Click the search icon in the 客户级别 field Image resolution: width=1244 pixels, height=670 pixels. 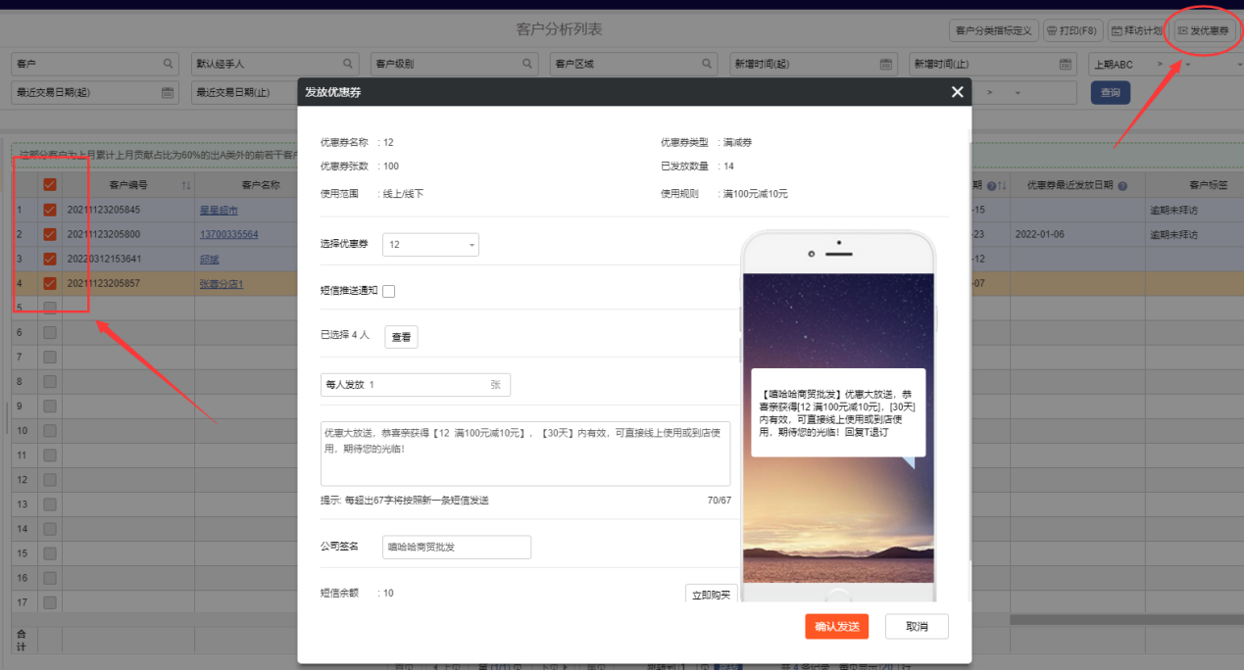click(527, 64)
